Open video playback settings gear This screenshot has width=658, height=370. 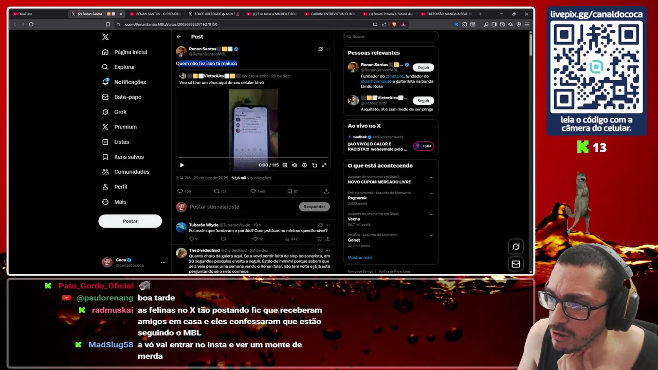pyautogui.click(x=304, y=165)
